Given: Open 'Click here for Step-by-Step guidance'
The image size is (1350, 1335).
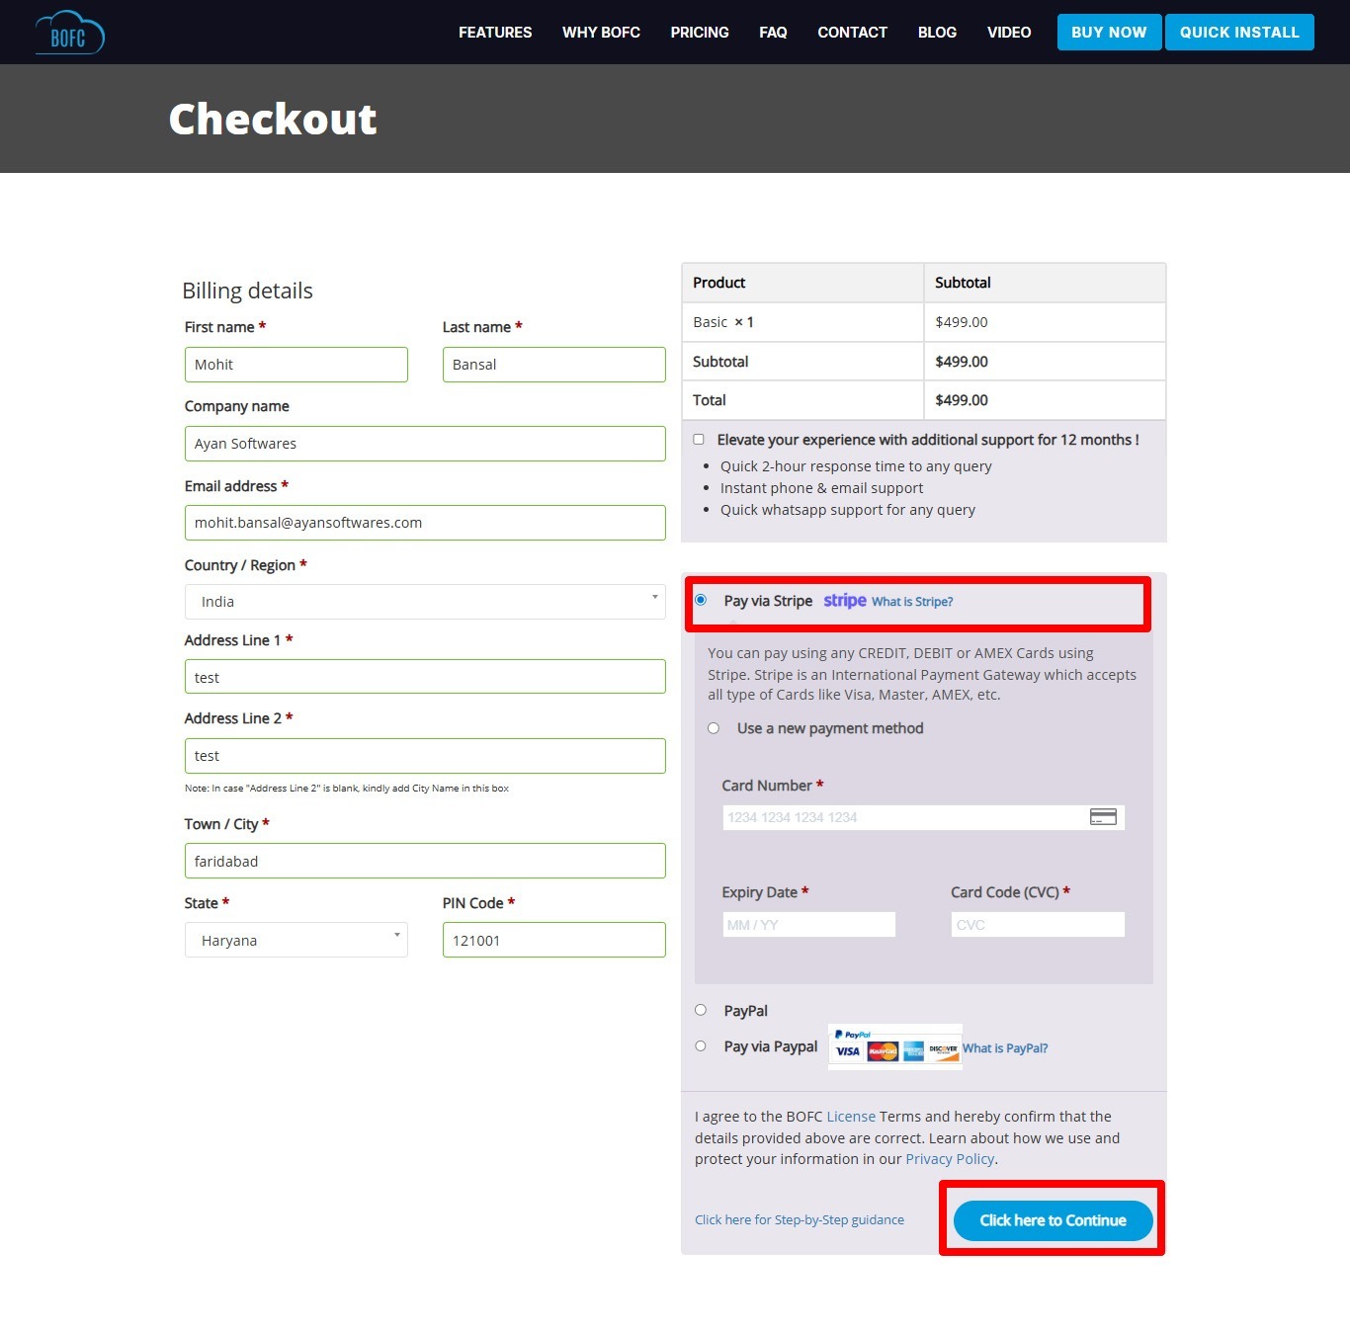Looking at the screenshot, I should pyautogui.click(x=799, y=1219).
